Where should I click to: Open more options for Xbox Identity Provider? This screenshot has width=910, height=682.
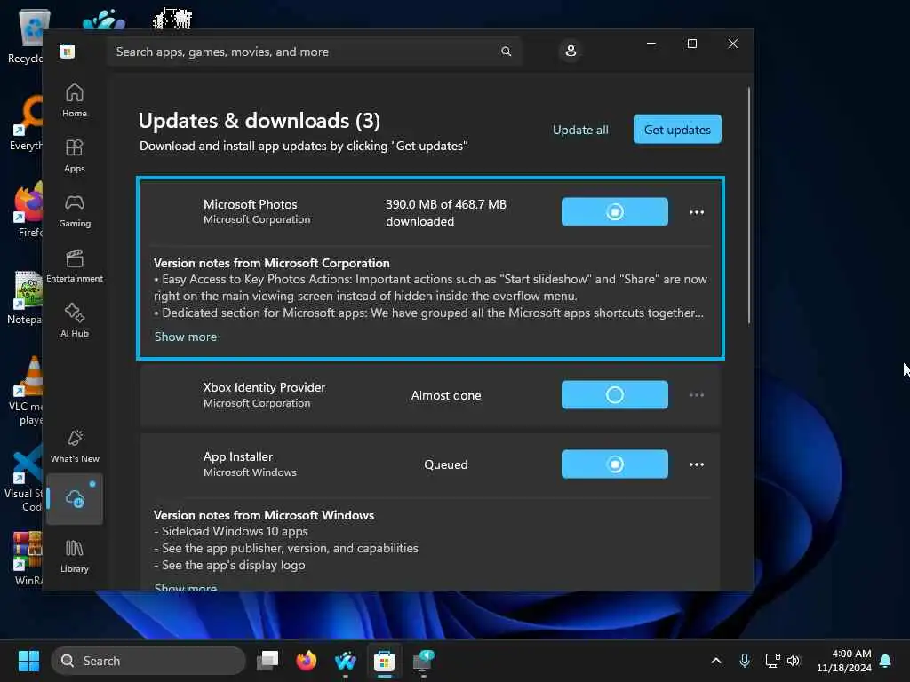697,395
